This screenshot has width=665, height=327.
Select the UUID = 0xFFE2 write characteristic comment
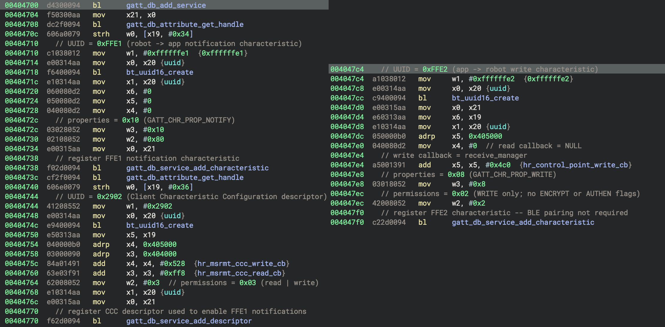click(489, 69)
